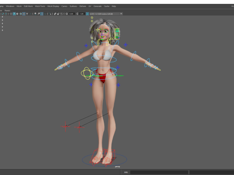Screen dimensions: 234x175
Task: Open the UV menu
Action: pyautogui.click(x=90, y=6)
